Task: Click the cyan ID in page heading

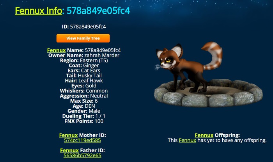Action: pyautogui.click(x=98, y=11)
